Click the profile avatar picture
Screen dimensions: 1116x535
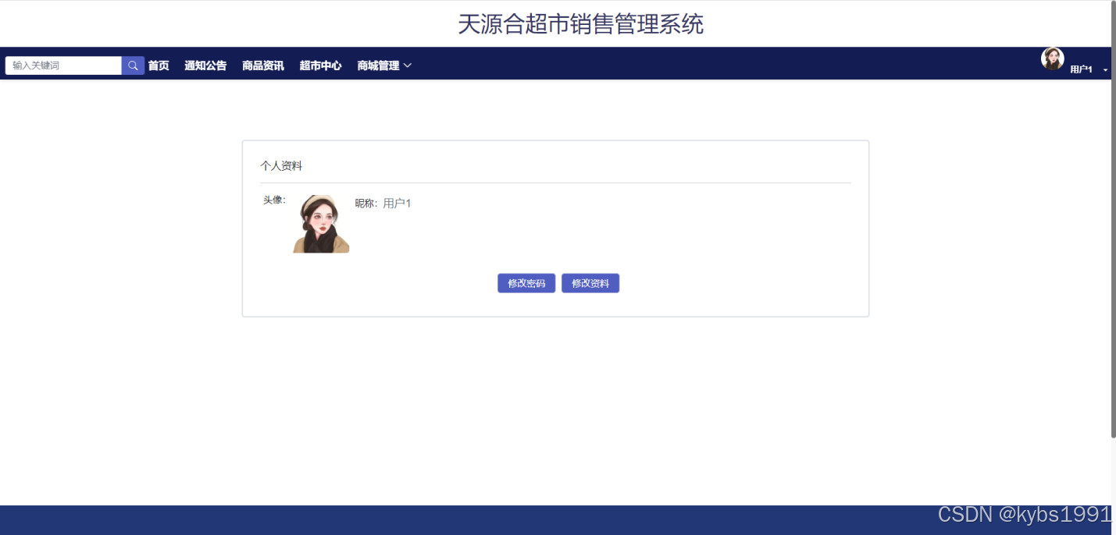click(321, 224)
